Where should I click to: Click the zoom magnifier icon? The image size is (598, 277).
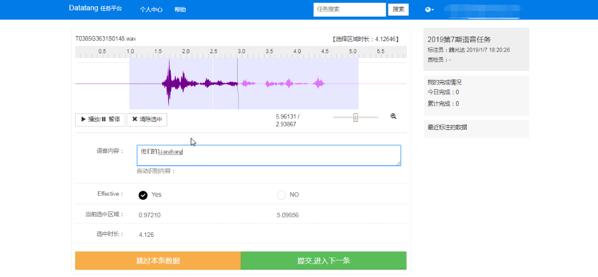pos(394,116)
